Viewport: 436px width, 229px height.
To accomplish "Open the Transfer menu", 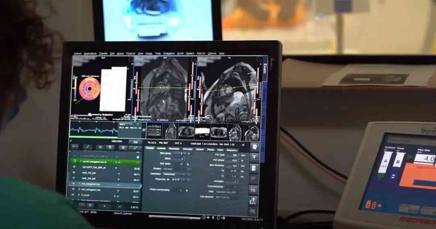I will 103,53.
